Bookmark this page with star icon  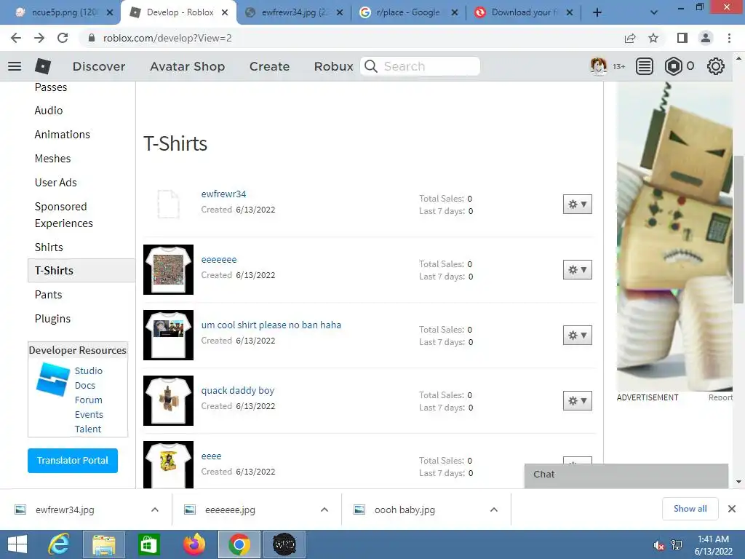click(654, 38)
